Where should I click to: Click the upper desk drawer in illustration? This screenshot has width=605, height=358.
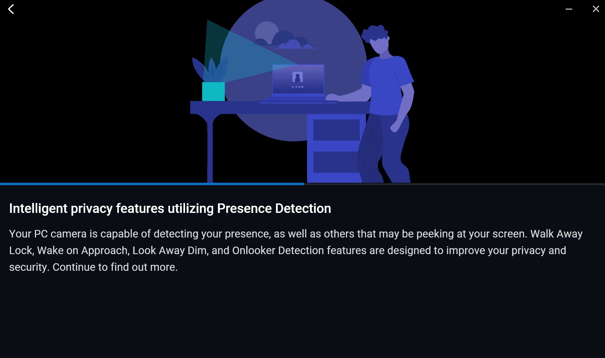pos(336,130)
